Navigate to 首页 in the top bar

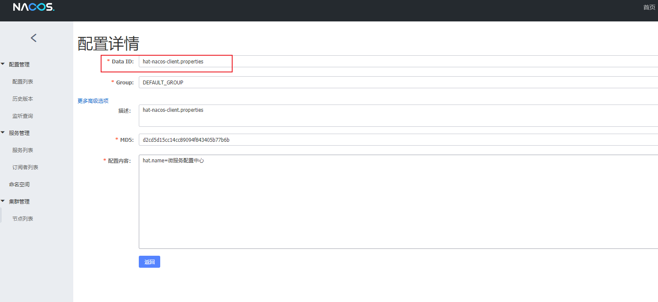649,7
